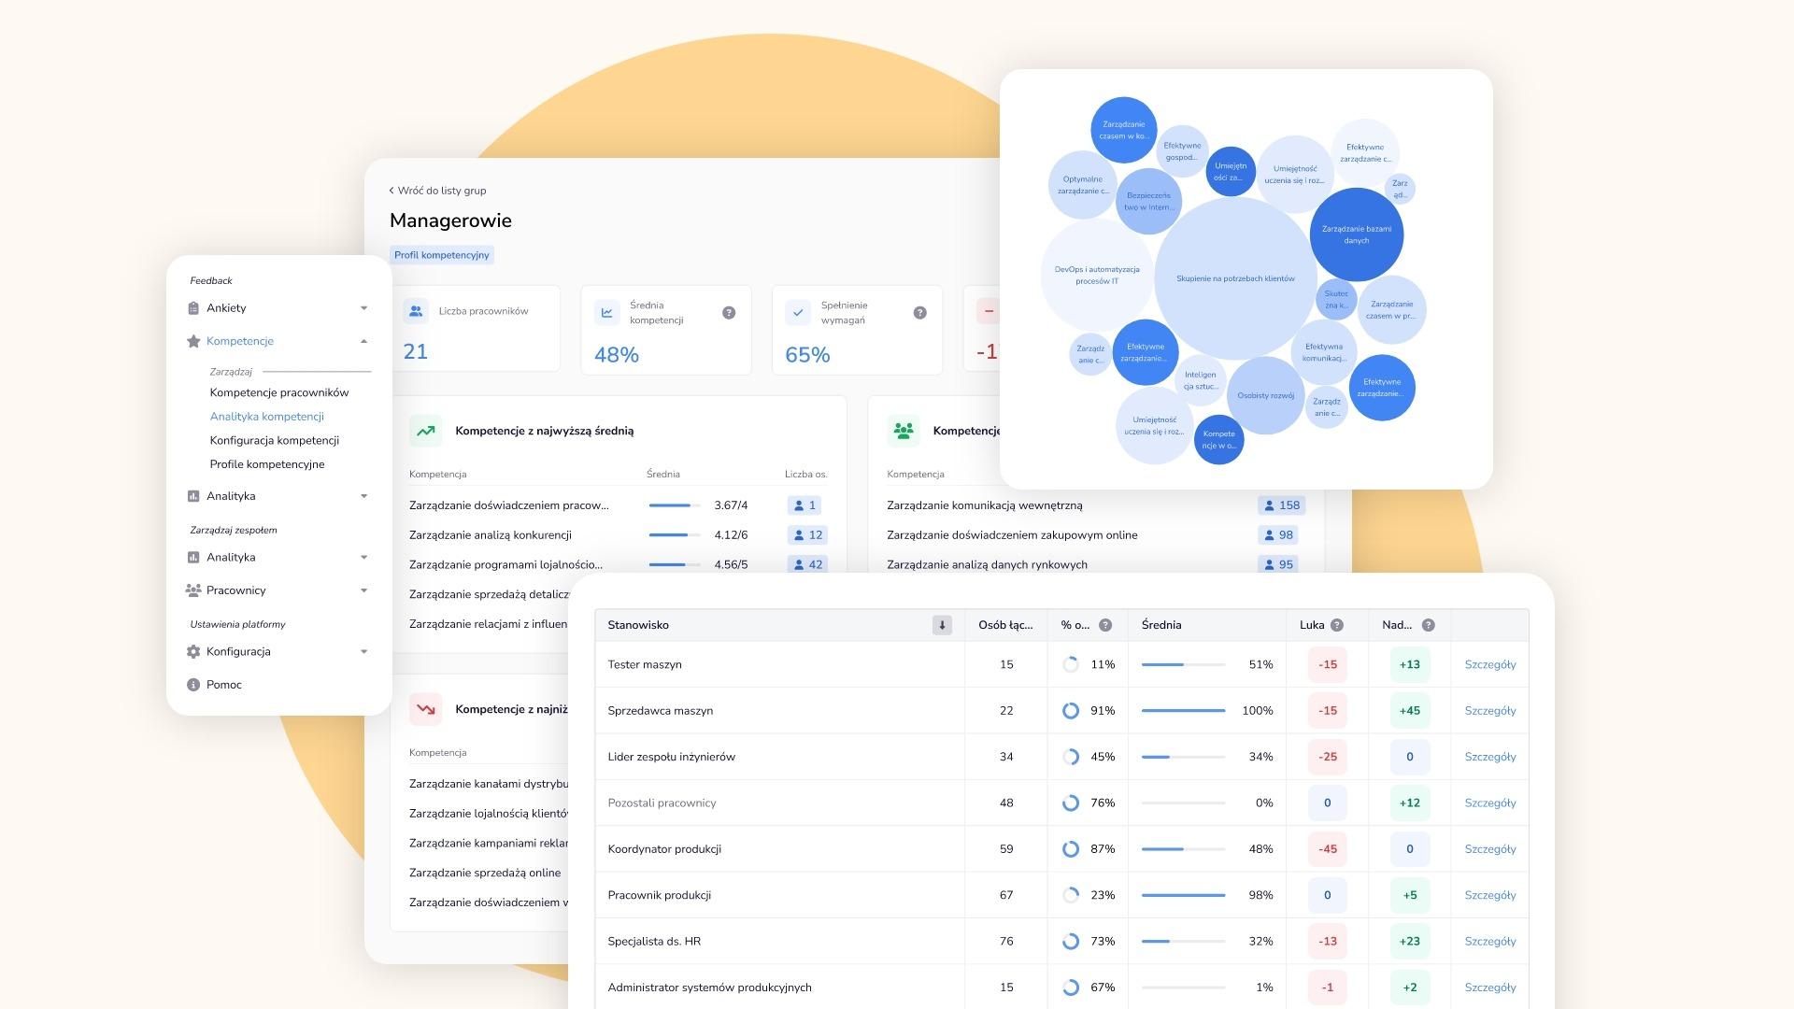This screenshot has width=1794, height=1009.
Task: Click the Zarządzanie sprzedażą online row
Action: coord(485,873)
